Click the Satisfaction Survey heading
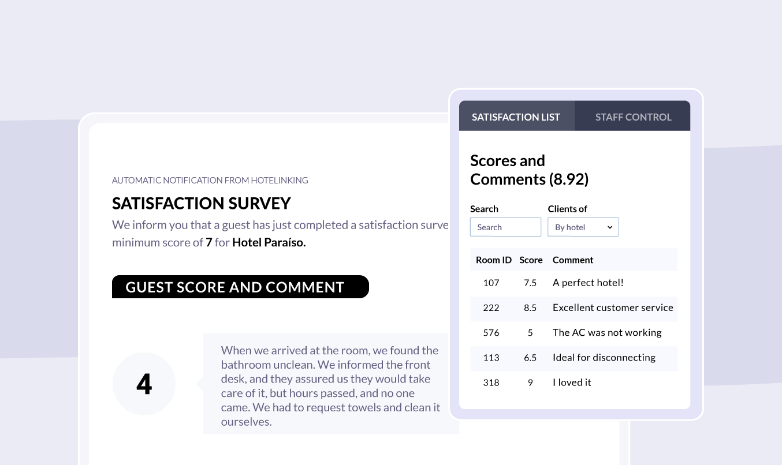Screen dimensions: 782x465 [x=202, y=203]
